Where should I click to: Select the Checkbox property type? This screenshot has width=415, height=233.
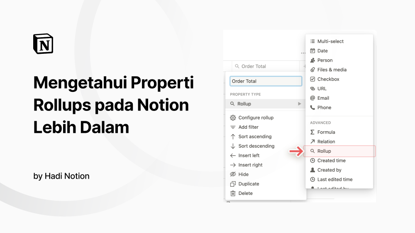click(328, 79)
